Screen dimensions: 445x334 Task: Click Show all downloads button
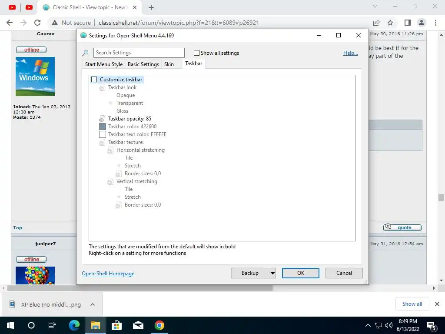(412, 304)
